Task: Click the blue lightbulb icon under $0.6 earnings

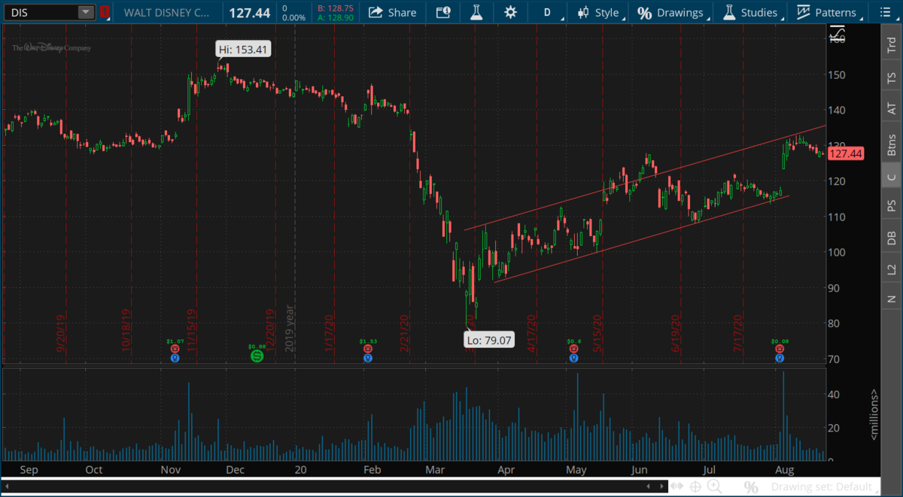Action: (573, 358)
